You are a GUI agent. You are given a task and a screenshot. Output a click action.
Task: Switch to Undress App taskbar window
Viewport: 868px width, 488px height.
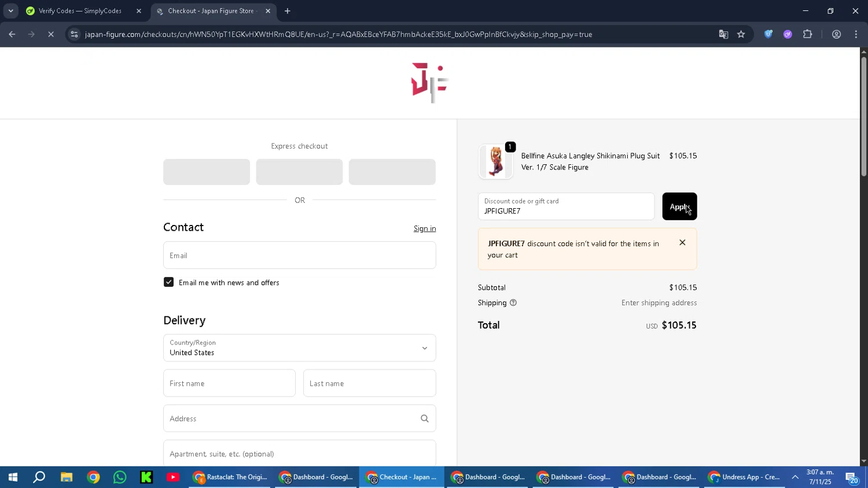point(745,477)
